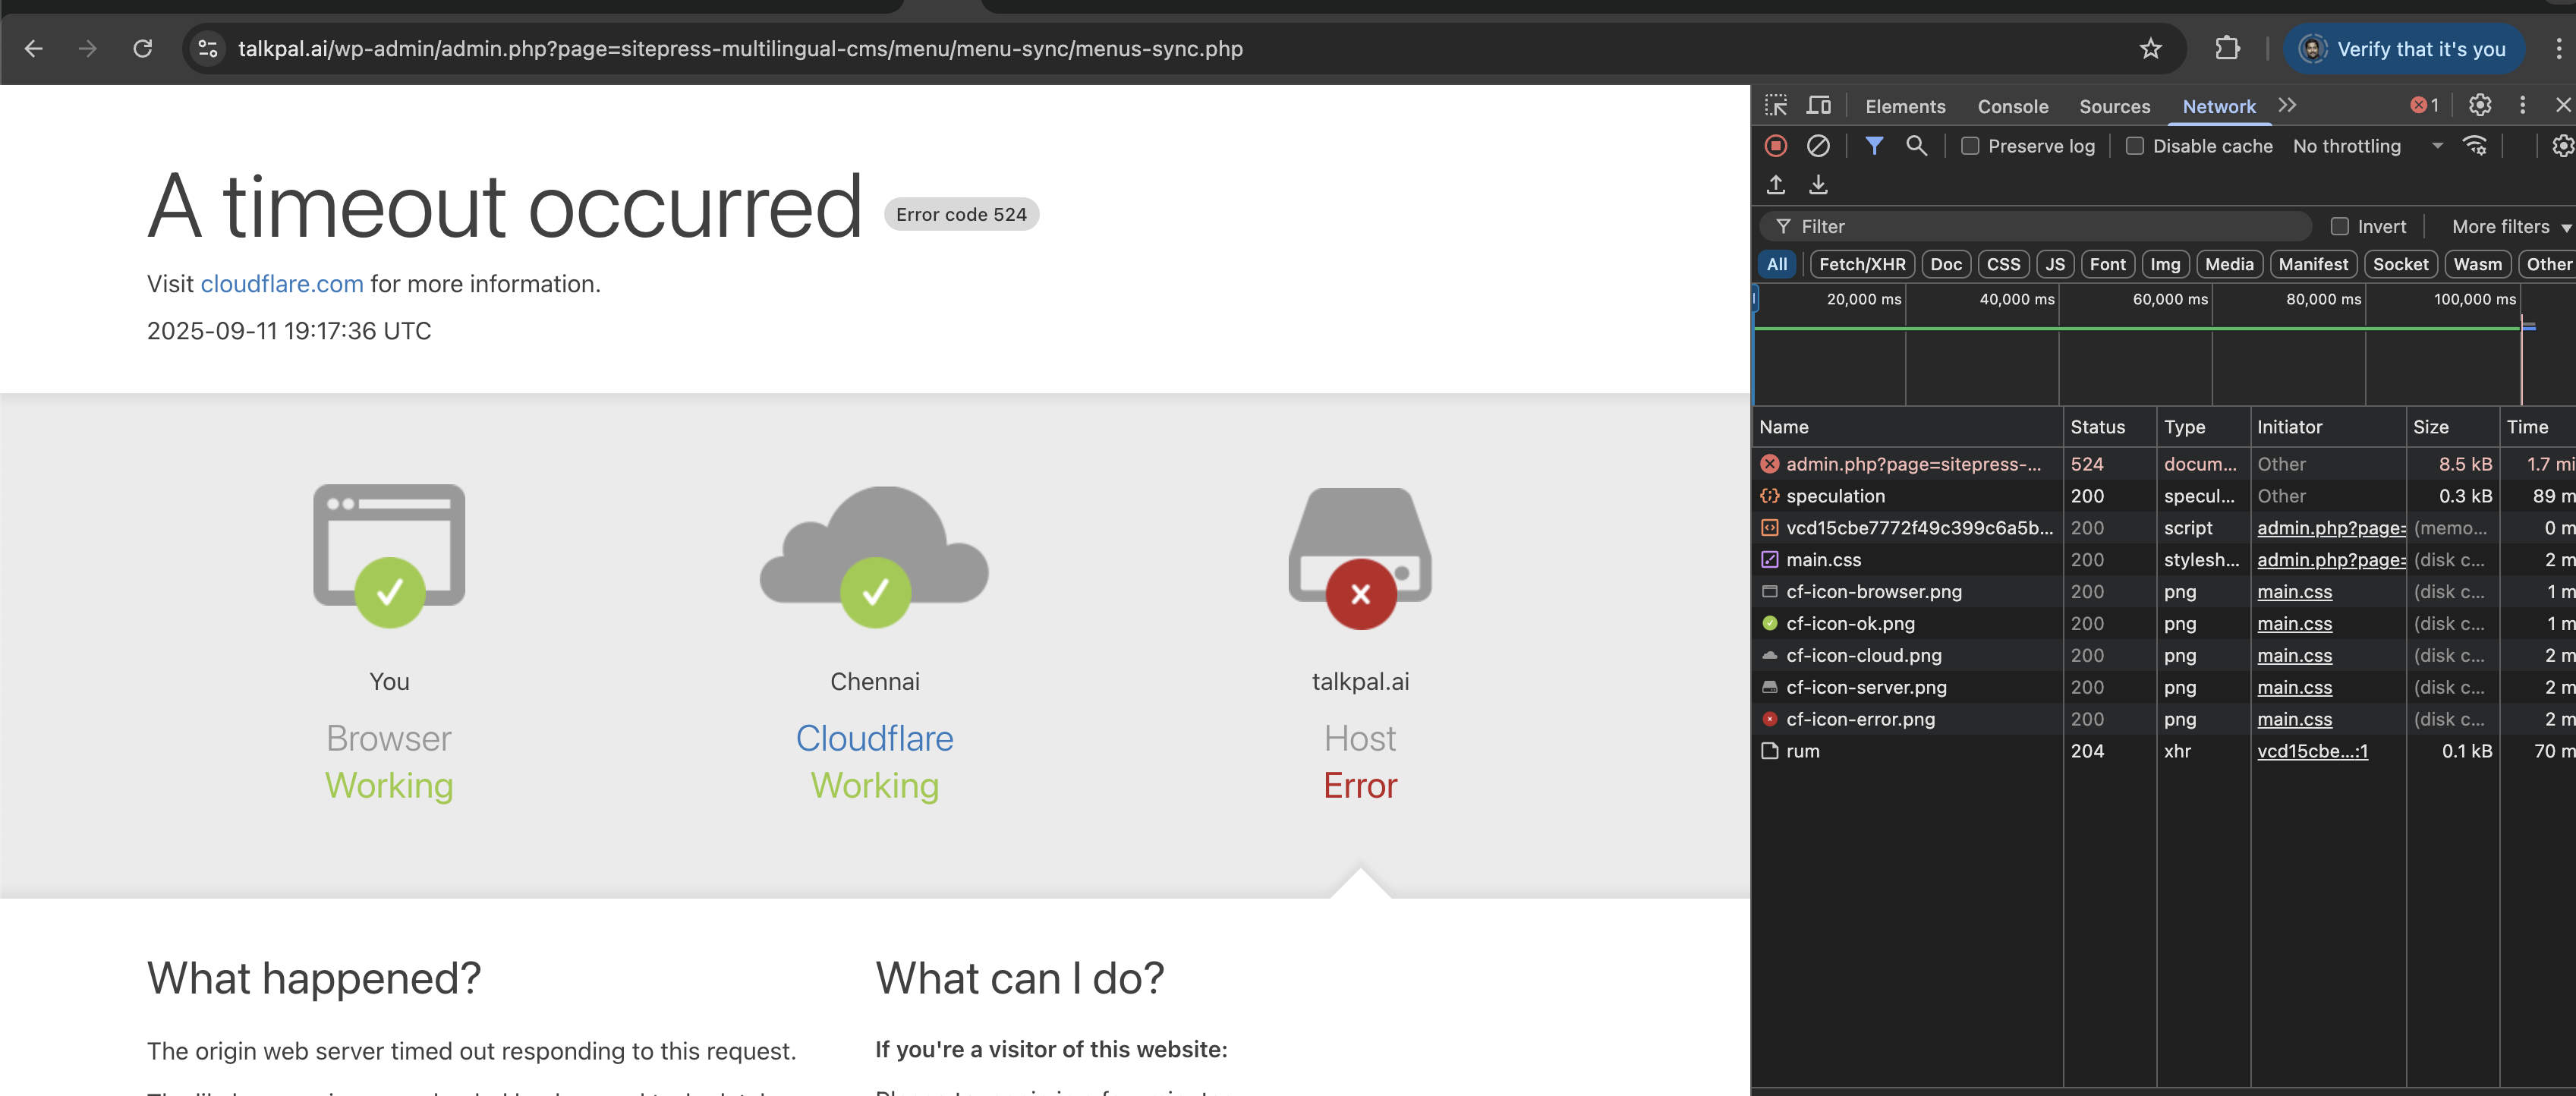Export HAR with download icon
Viewport: 2576px width, 1096px height.
click(x=1818, y=185)
